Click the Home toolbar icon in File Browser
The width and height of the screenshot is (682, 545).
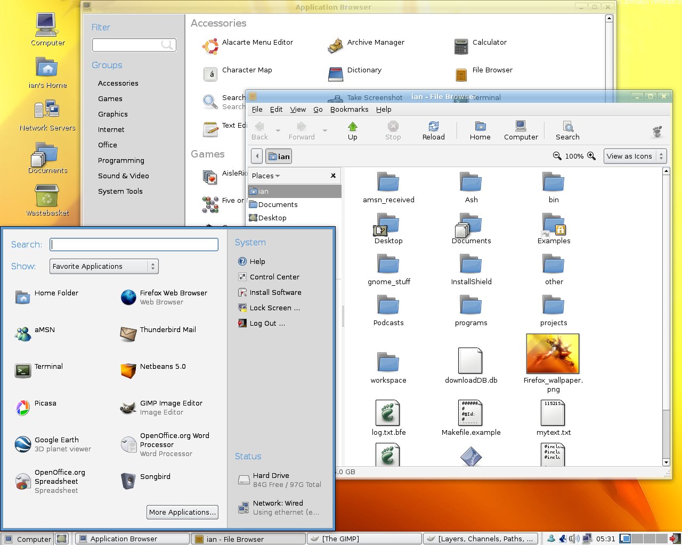pyautogui.click(x=480, y=127)
